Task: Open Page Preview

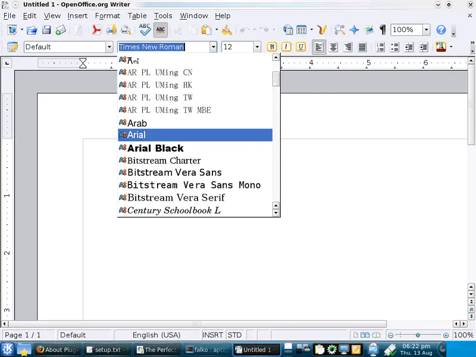Action: (126, 30)
